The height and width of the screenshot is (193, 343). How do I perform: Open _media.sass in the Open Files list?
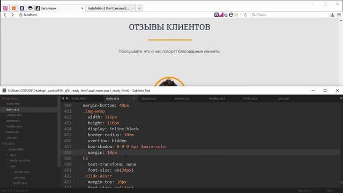click(x=14, y=115)
